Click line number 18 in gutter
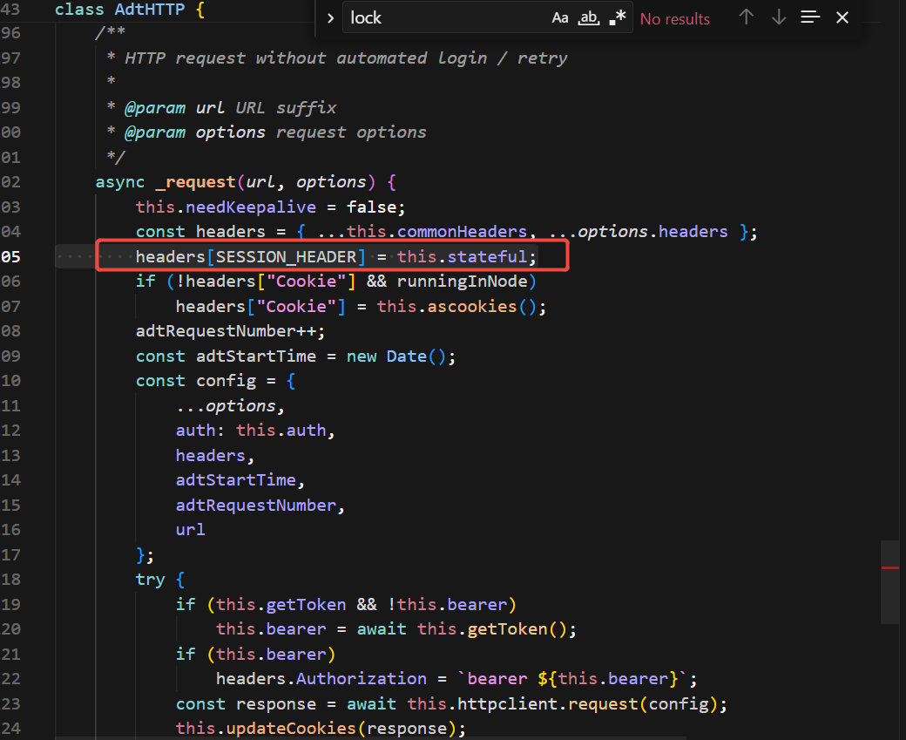 [x=10, y=580]
